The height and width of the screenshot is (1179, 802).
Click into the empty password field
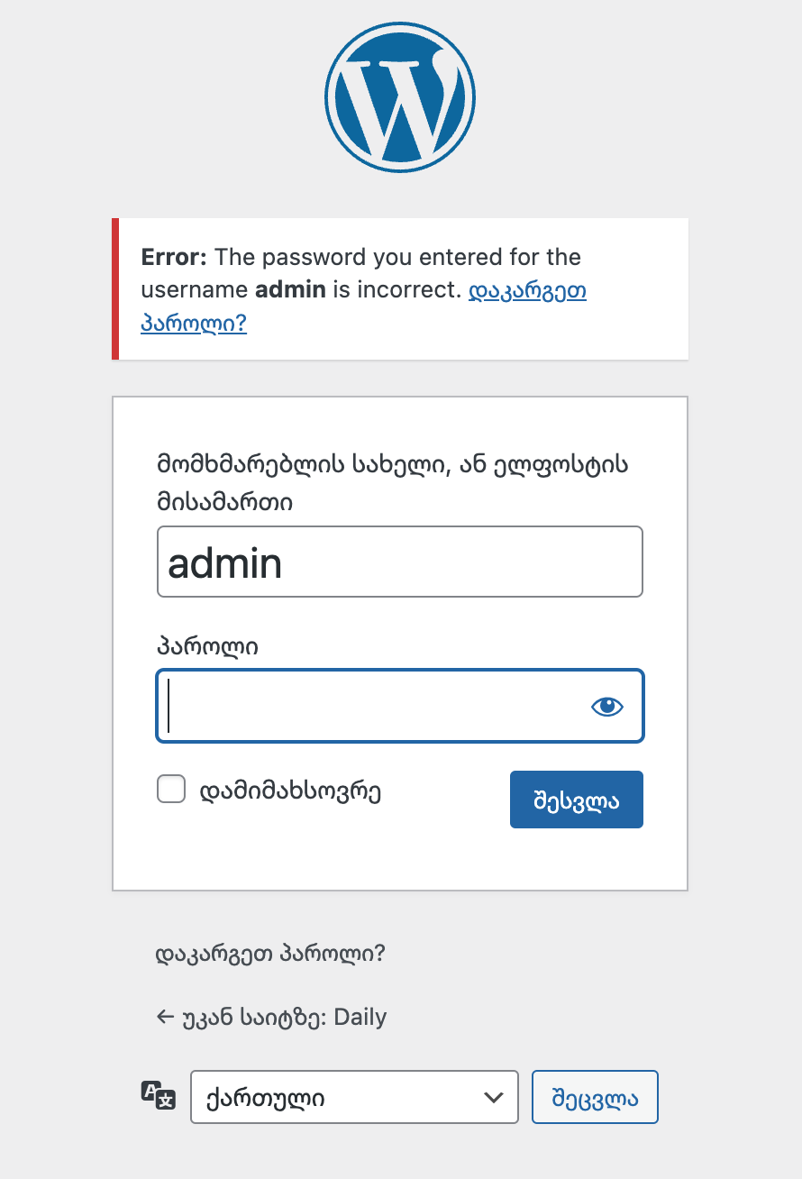pos(369,706)
